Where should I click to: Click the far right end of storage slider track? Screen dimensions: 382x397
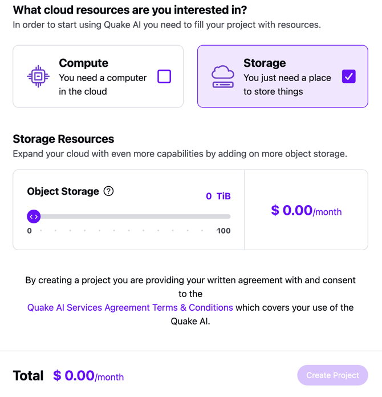[x=229, y=216]
